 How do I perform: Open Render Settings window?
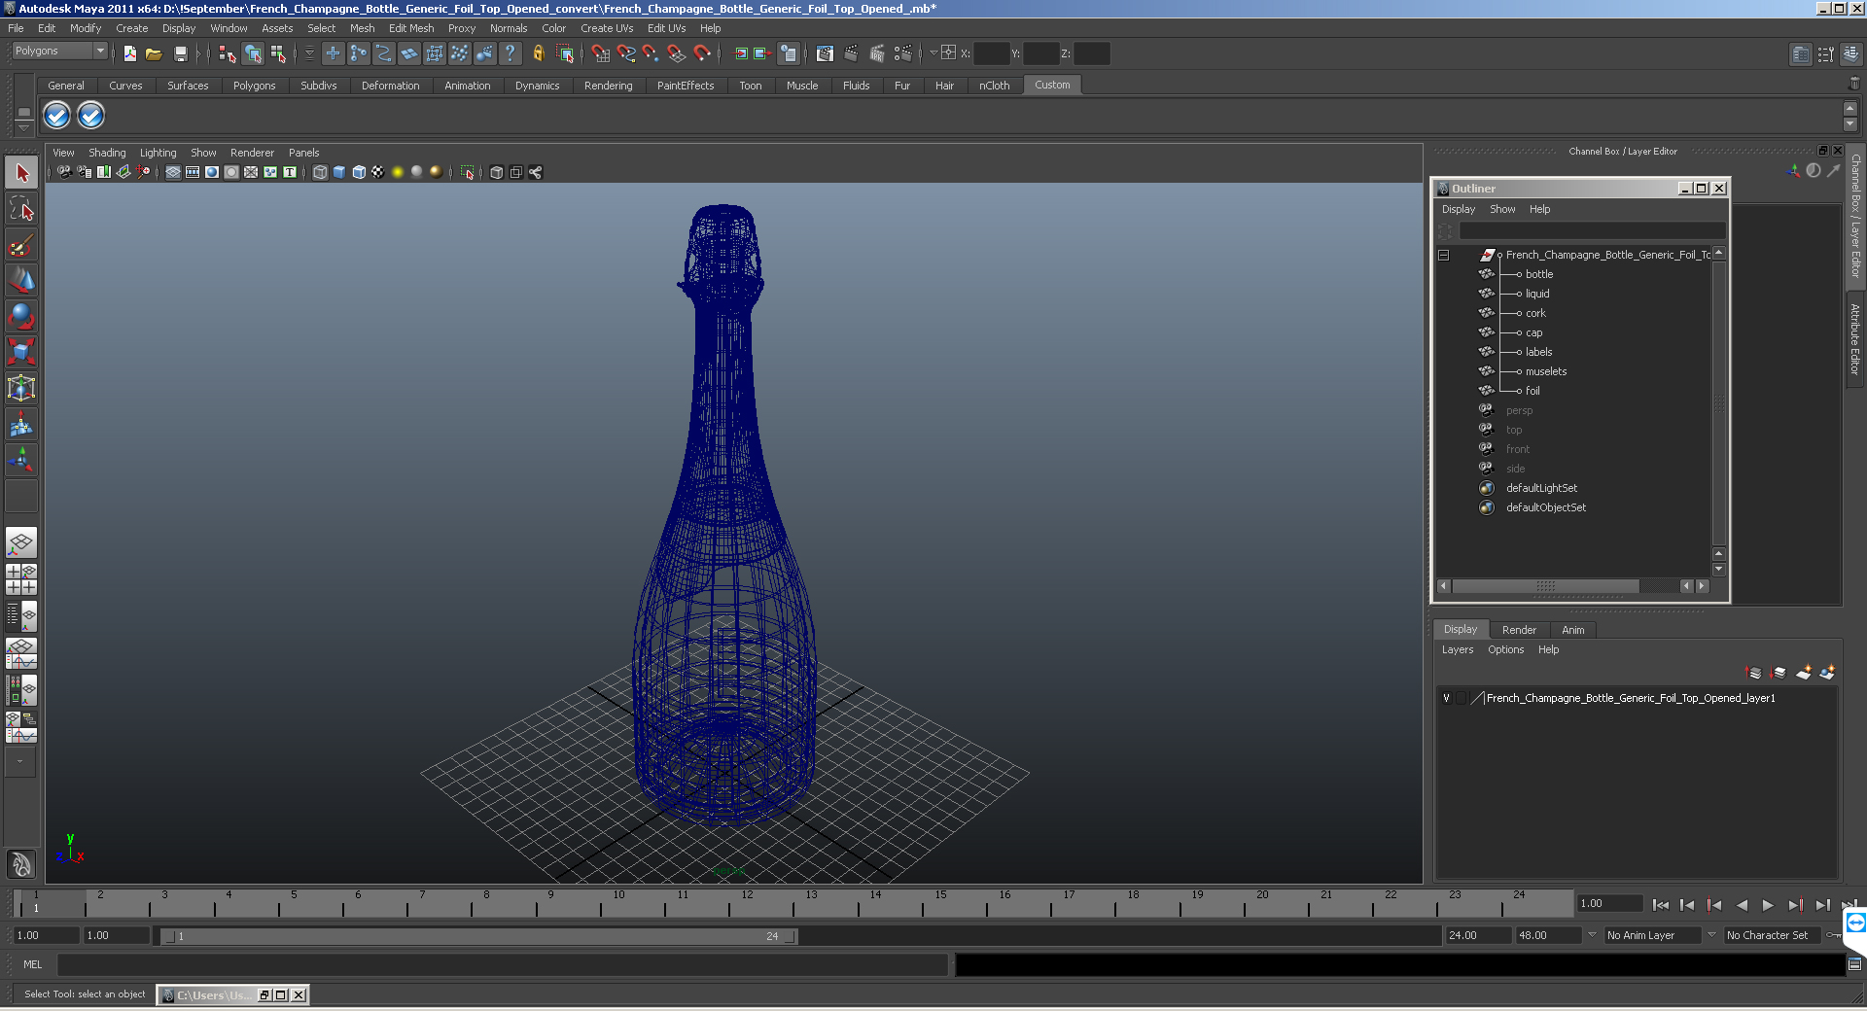[x=902, y=53]
